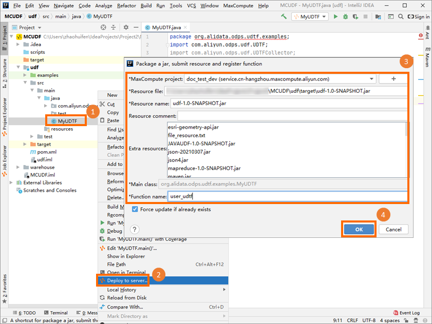432x324 pixels.
Task: Open Project Structure toolbar icon
Action: (x=378, y=16)
